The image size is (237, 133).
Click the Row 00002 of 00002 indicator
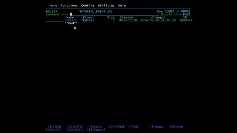pos(174,11)
